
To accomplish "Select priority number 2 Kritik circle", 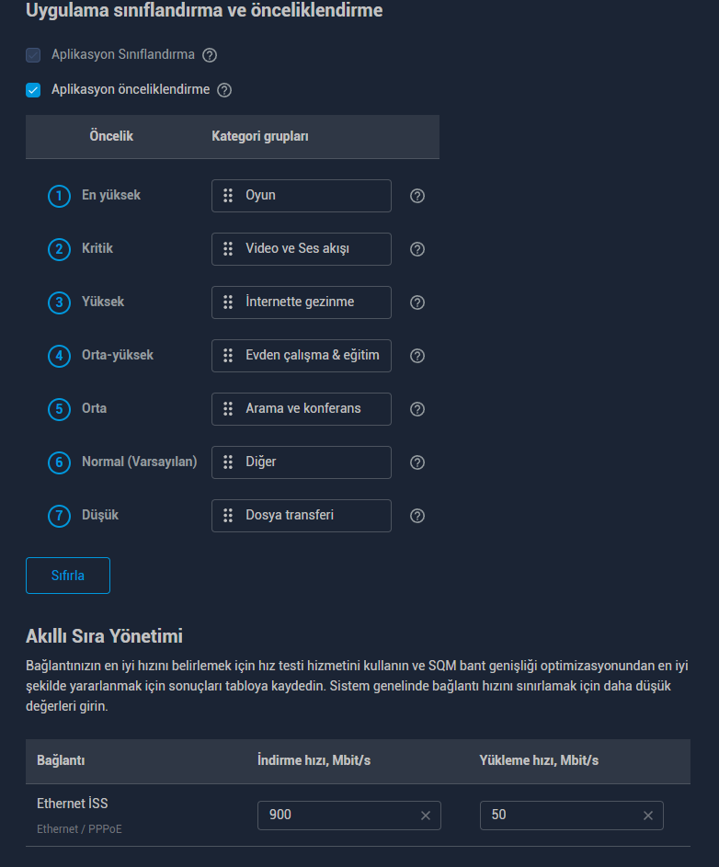I will coord(59,249).
